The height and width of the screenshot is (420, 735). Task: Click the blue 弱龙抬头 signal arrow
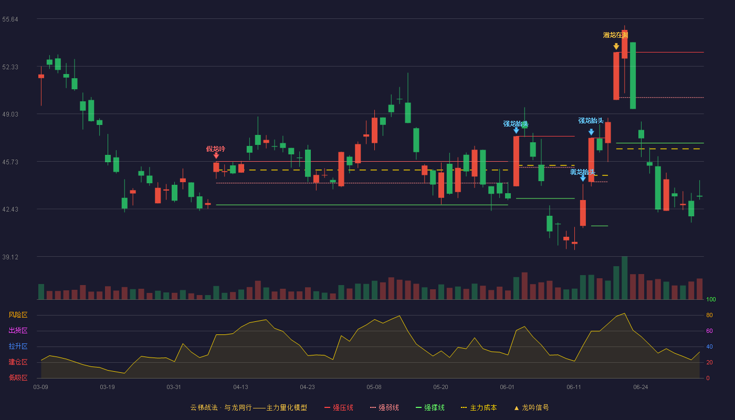point(583,178)
